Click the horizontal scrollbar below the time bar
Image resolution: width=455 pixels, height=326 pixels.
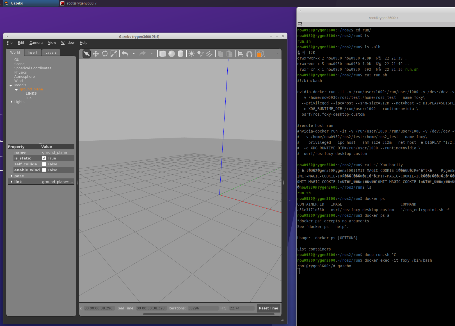point(209,314)
